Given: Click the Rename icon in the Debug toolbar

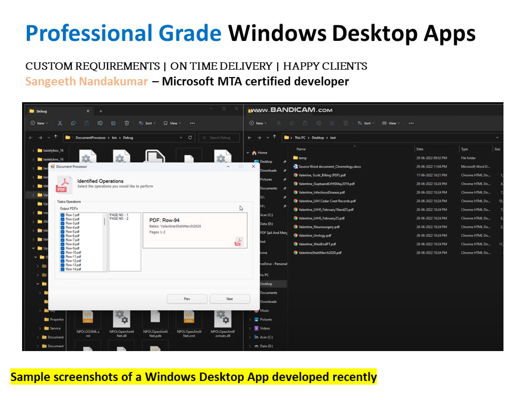Looking at the screenshot, I should click(100, 123).
